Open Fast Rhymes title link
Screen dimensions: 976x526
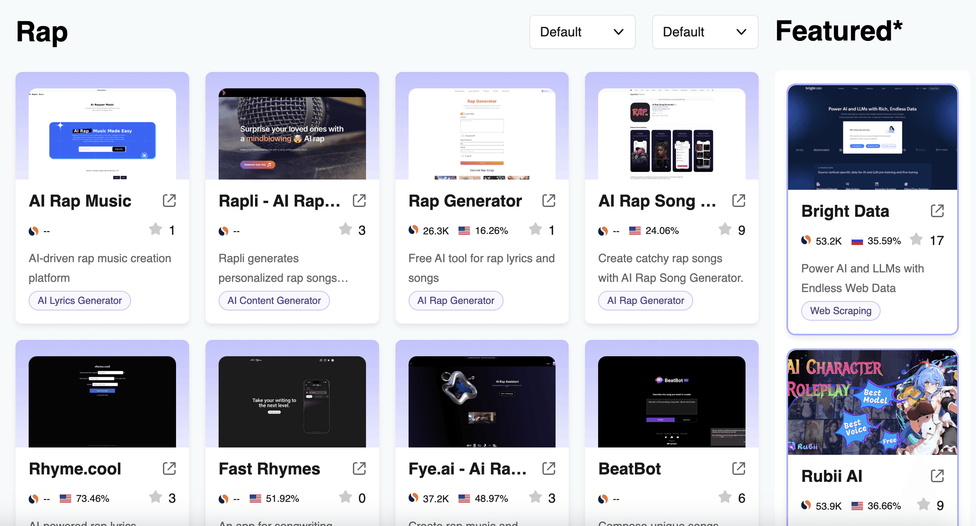point(269,469)
